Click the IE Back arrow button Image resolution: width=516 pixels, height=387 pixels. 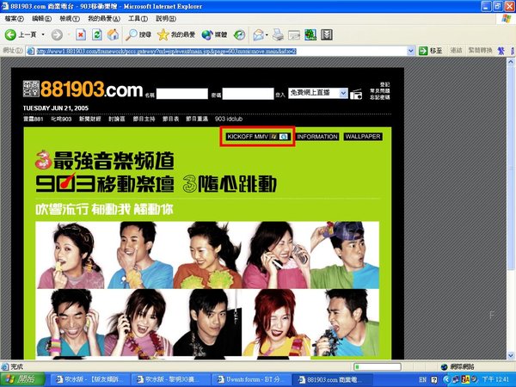tap(10, 34)
